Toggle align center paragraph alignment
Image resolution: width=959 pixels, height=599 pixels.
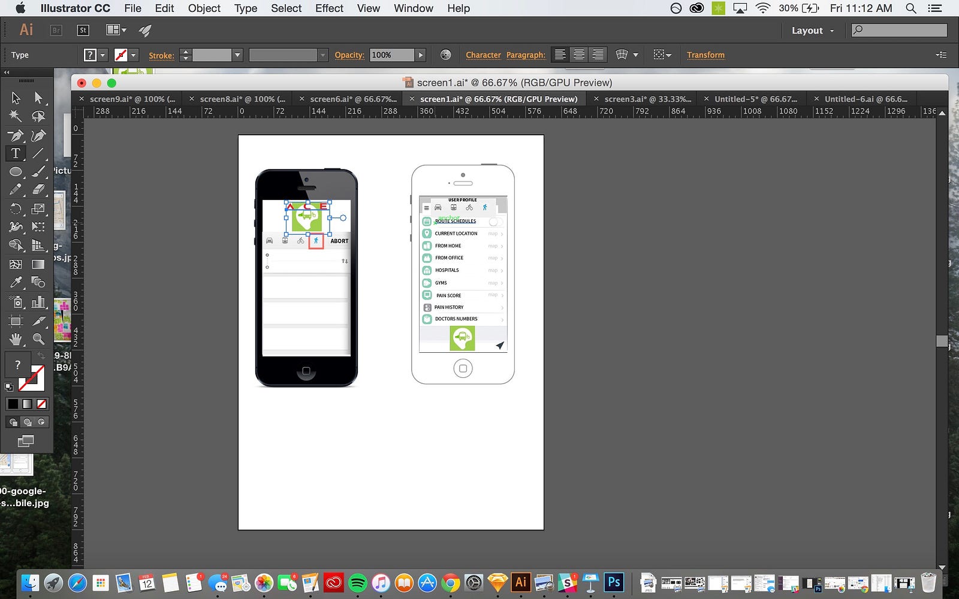[578, 55]
